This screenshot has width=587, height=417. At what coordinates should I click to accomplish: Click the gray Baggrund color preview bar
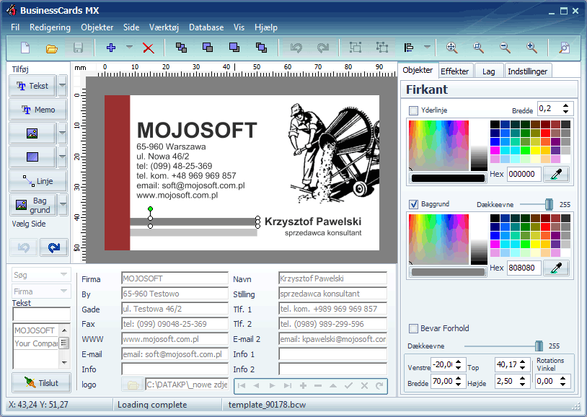[x=448, y=272]
